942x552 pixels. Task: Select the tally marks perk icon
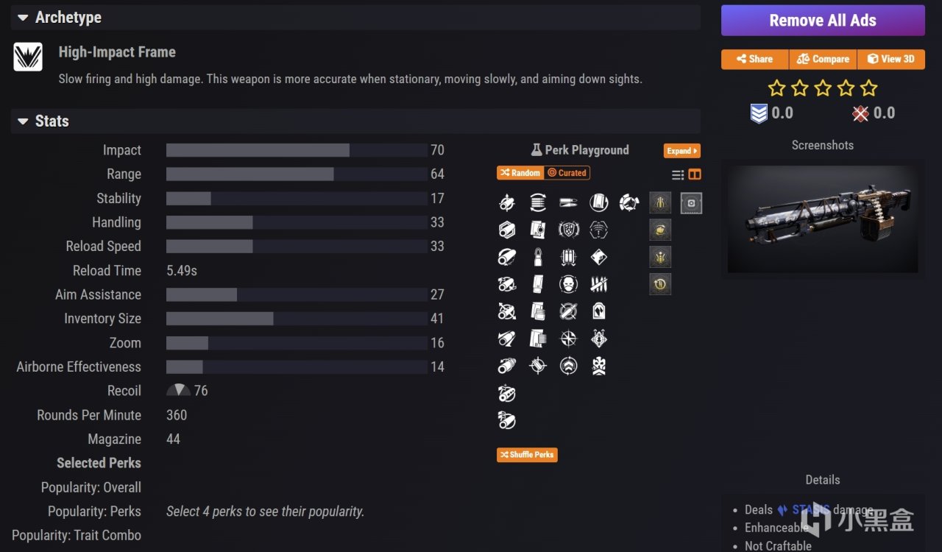click(599, 284)
